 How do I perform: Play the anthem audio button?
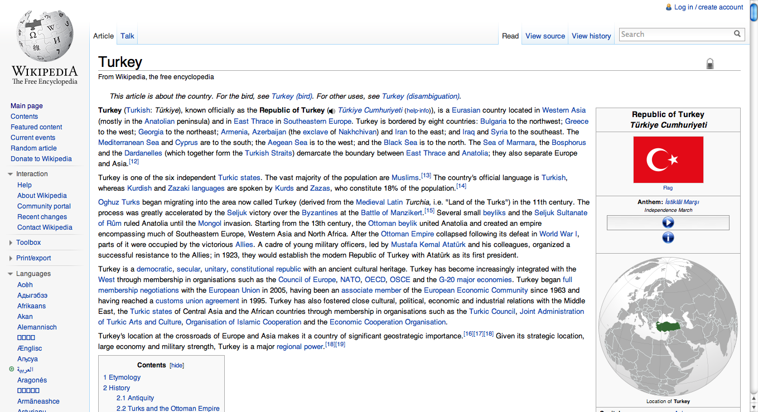(x=668, y=222)
